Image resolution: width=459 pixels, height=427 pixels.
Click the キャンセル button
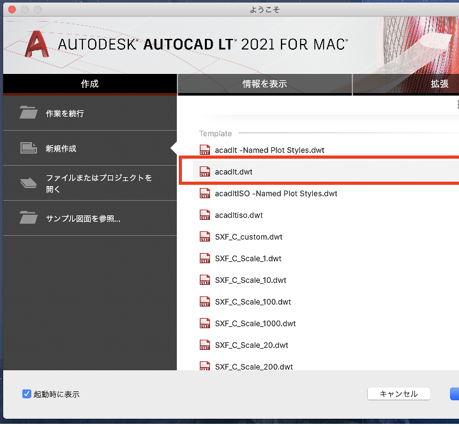[x=399, y=394]
